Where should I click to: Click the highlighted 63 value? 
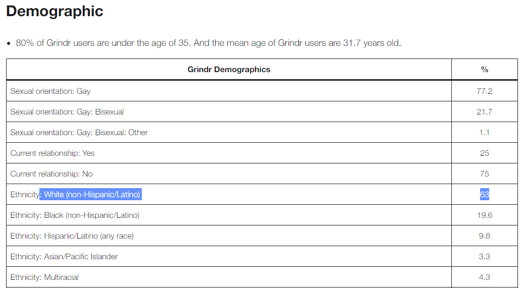pos(484,195)
